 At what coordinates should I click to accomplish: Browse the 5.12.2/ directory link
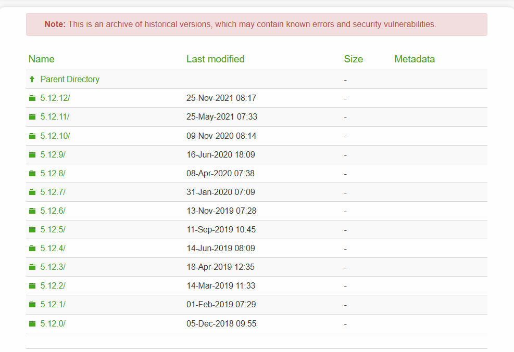pos(53,286)
